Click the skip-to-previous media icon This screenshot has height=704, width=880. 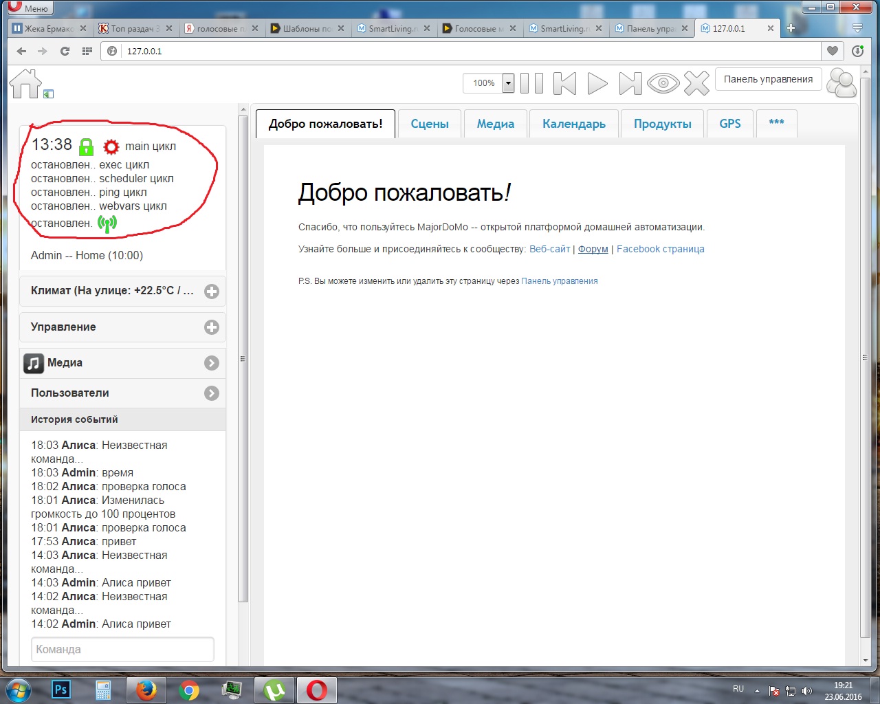point(564,84)
